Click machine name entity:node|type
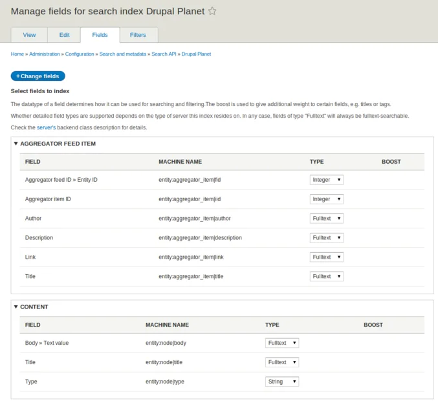Image resolution: width=438 pixels, height=401 pixels. click(x=165, y=382)
